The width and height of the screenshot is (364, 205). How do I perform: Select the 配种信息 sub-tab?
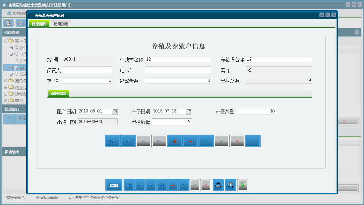(x=58, y=94)
